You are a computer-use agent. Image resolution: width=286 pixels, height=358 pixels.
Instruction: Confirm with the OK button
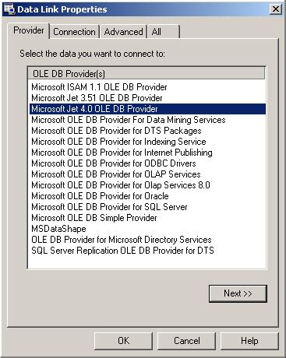123,341
